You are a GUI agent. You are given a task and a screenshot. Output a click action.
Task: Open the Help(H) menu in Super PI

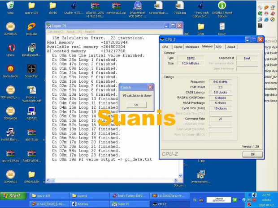tap(90, 32)
